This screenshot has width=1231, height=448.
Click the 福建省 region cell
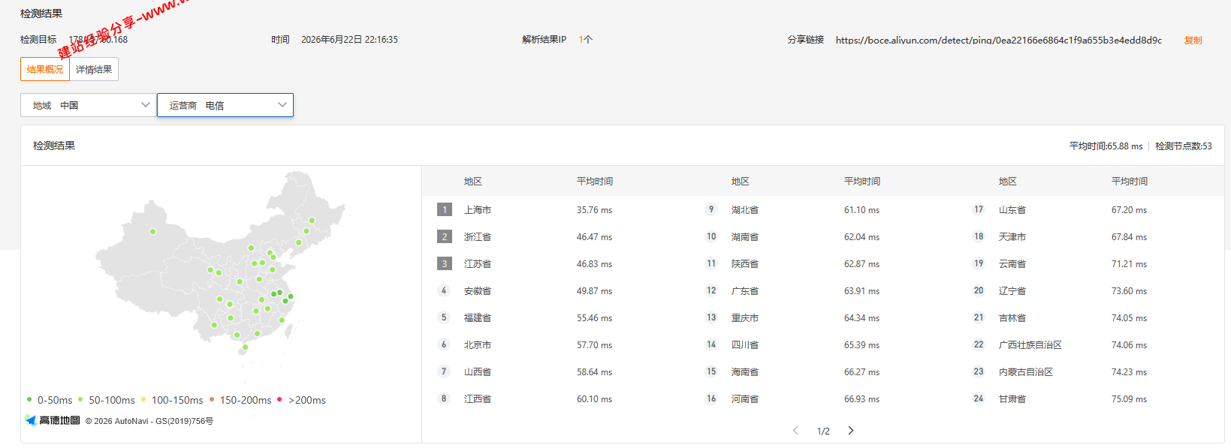click(478, 318)
